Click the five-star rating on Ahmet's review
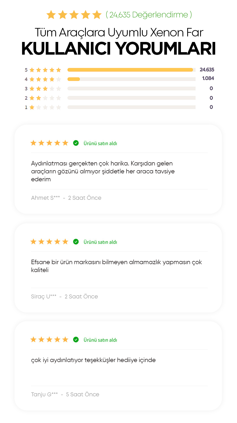Image resolution: width=237 pixels, height=423 pixels. click(49, 143)
